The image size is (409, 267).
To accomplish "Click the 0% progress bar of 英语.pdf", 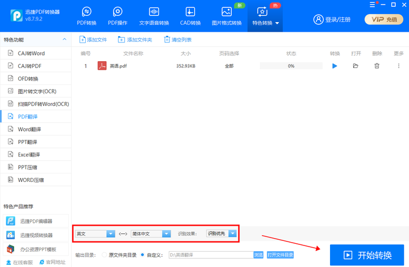I will (x=291, y=66).
